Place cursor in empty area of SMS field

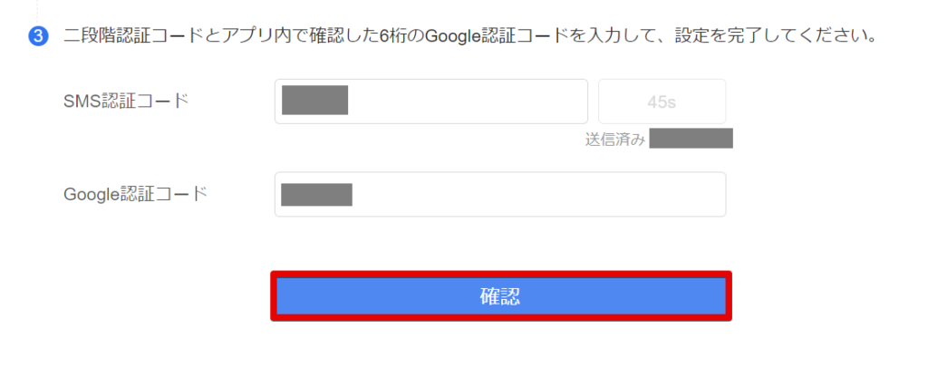click(x=468, y=102)
